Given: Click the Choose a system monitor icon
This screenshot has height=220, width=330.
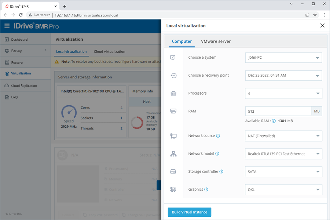Looking at the screenshot, I should click(x=173, y=58).
